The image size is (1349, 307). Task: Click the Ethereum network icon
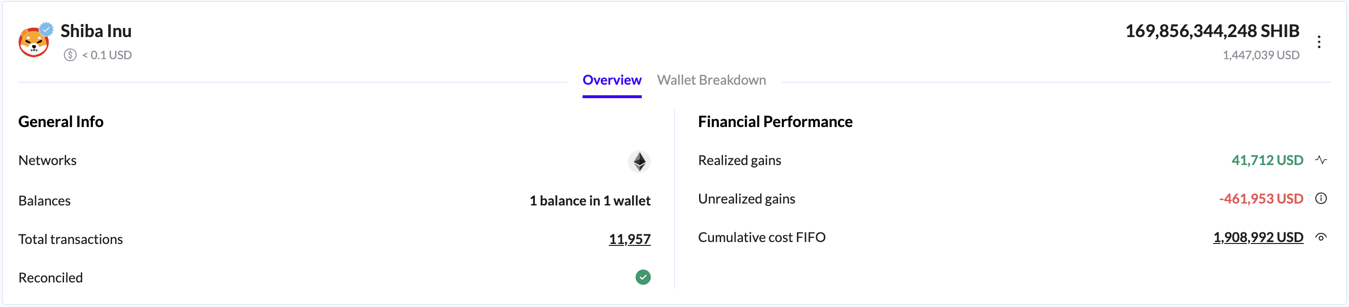(x=639, y=161)
